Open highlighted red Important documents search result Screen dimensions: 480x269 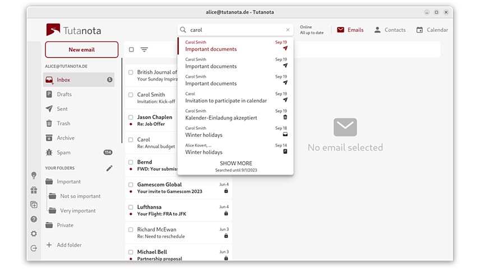pyautogui.click(x=236, y=46)
